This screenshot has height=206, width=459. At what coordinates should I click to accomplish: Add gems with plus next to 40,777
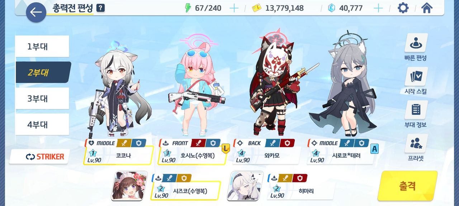(378, 8)
